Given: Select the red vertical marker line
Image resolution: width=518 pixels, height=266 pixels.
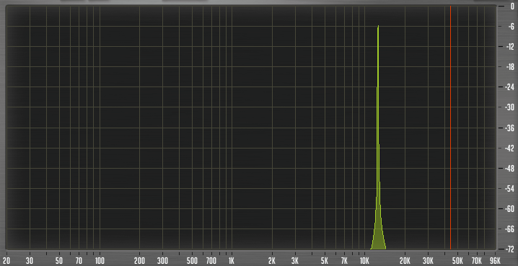Looking at the screenshot, I should pos(450,128).
